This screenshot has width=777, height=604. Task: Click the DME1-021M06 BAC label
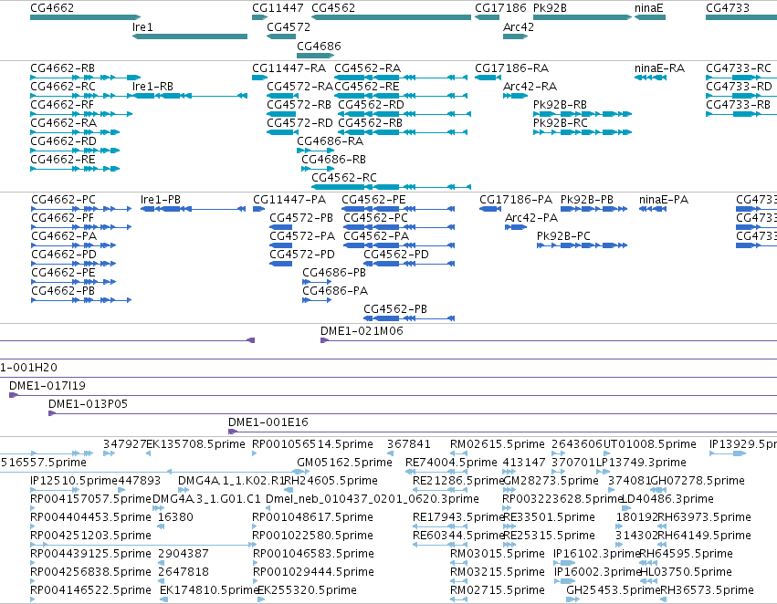pyautogui.click(x=362, y=331)
